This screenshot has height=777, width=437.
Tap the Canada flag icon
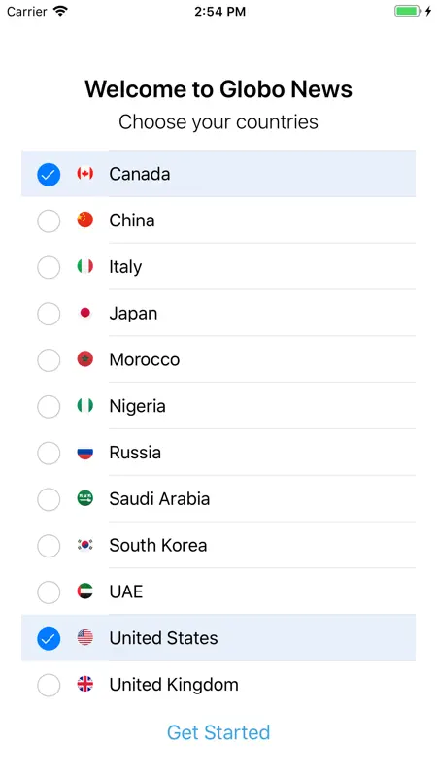coord(85,174)
